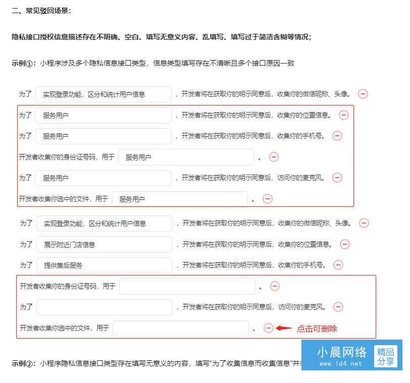Remove the '服务用户' ID number (身份证号码) row

pos(274,157)
